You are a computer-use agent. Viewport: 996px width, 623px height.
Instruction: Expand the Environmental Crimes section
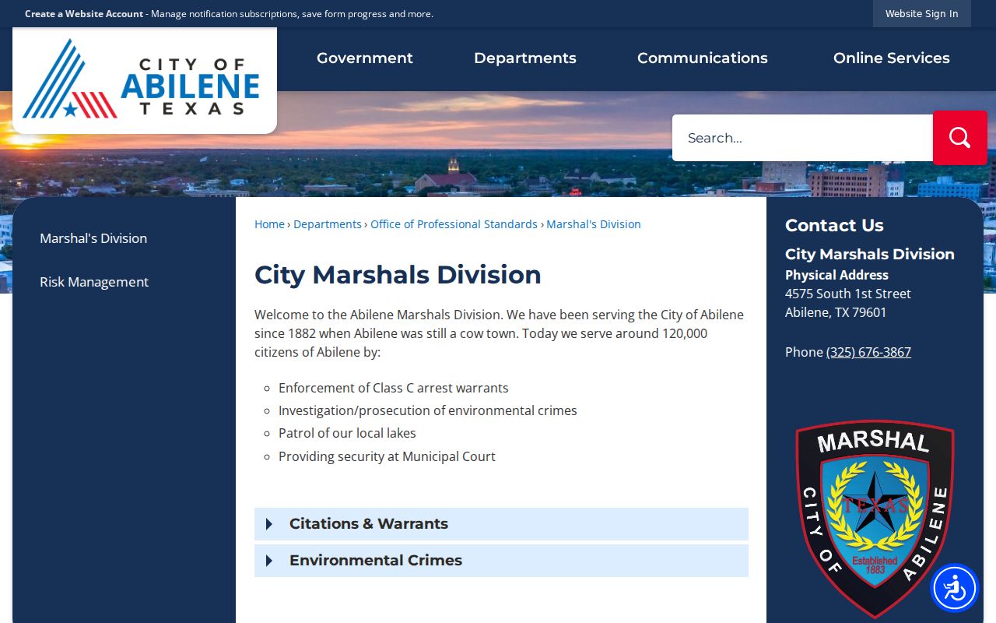click(x=501, y=561)
